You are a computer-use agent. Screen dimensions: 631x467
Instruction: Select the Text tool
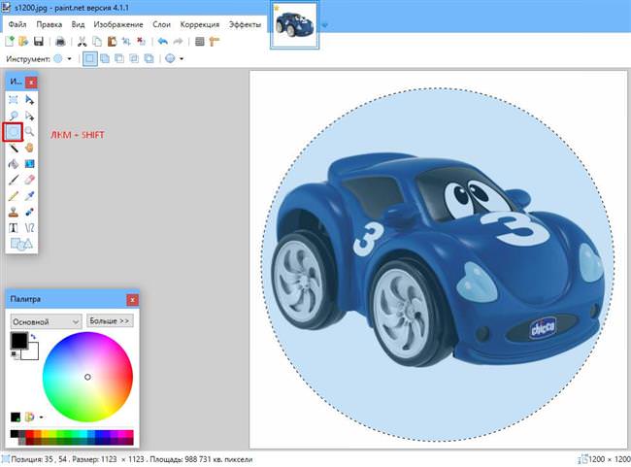click(14, 228)
